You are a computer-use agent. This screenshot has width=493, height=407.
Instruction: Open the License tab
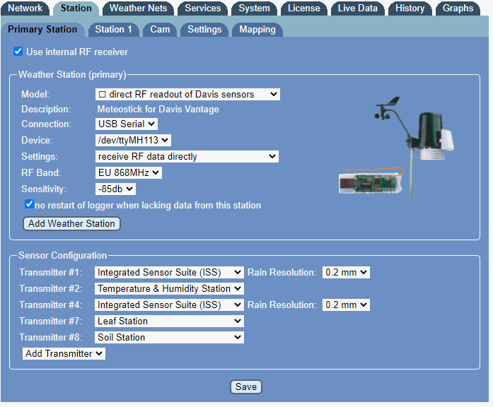tap(304, 8)
